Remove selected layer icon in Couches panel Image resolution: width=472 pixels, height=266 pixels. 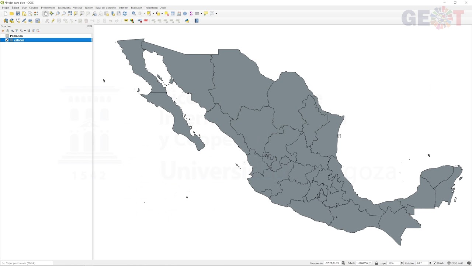point(38,31)
